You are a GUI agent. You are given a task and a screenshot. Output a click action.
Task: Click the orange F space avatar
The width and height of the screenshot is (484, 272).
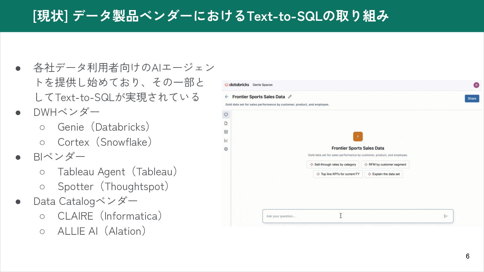pyautogui.click(x=358, y=137)
